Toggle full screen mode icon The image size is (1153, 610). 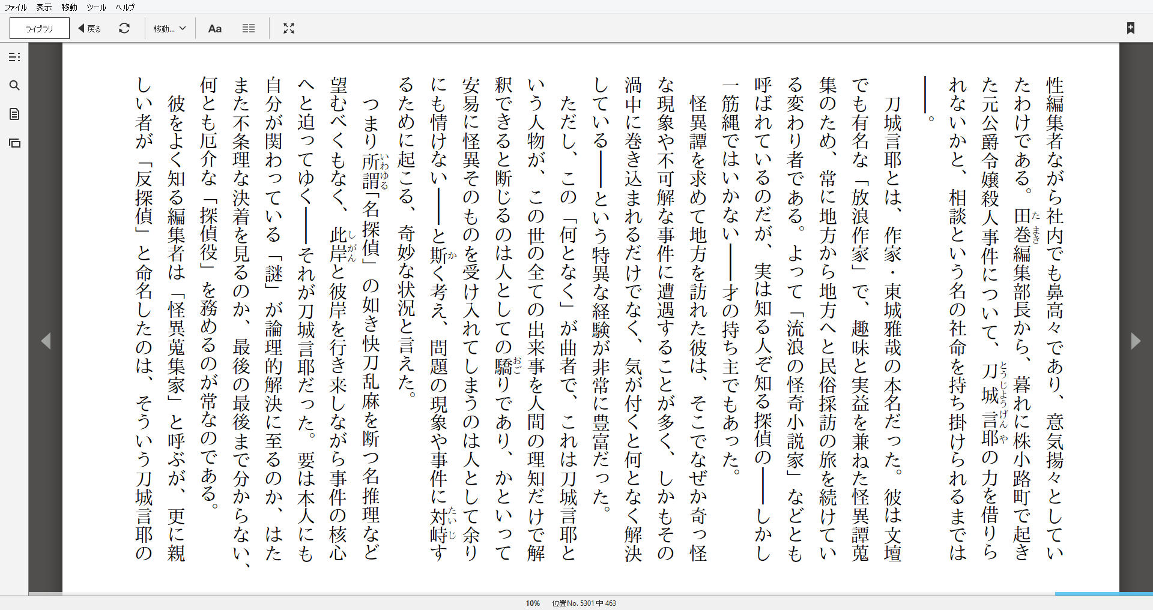pos(289,28)
